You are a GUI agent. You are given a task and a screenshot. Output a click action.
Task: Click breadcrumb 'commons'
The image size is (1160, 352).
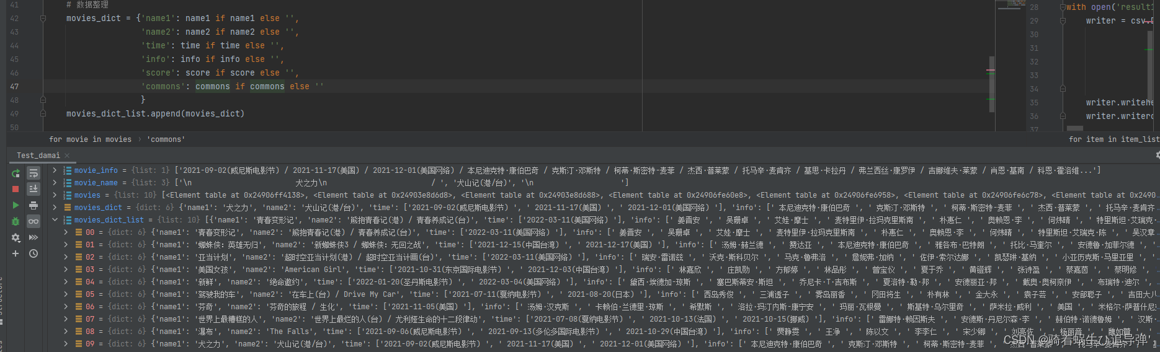[166, 139]
